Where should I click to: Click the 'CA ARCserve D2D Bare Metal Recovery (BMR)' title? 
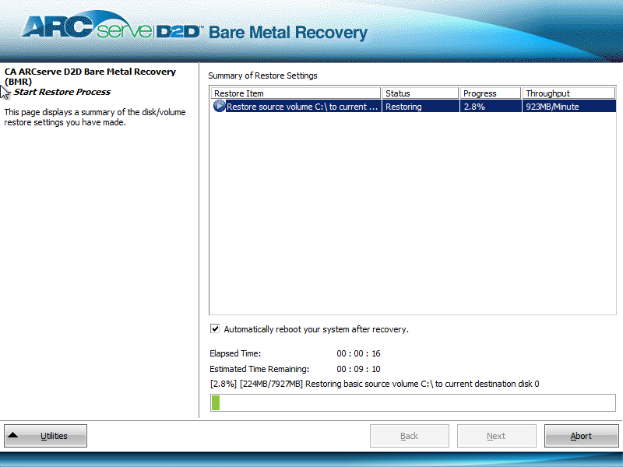click(90, 76)
